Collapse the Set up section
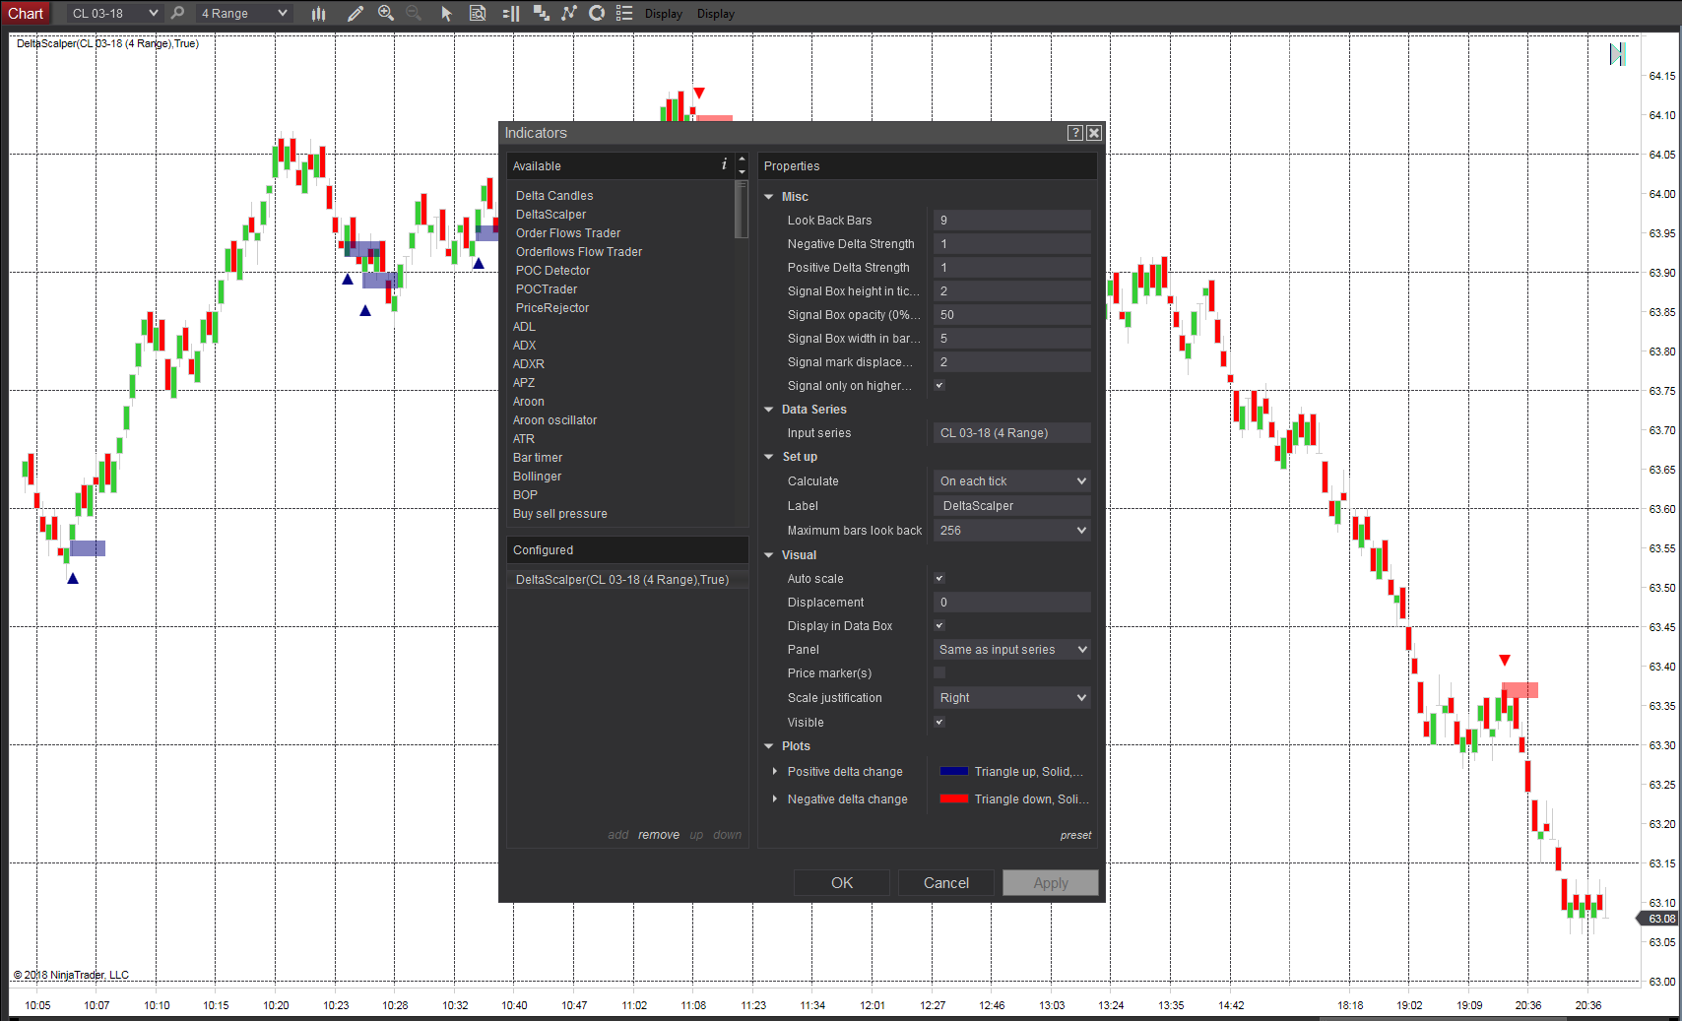Image resolution: width=1682 pixels, height=1021 pixels. pyautogui.click(x=769, y=457)
